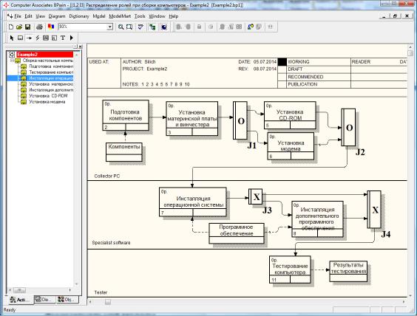
Task: Select the Activity Box tool
Action: pos(20,38)
